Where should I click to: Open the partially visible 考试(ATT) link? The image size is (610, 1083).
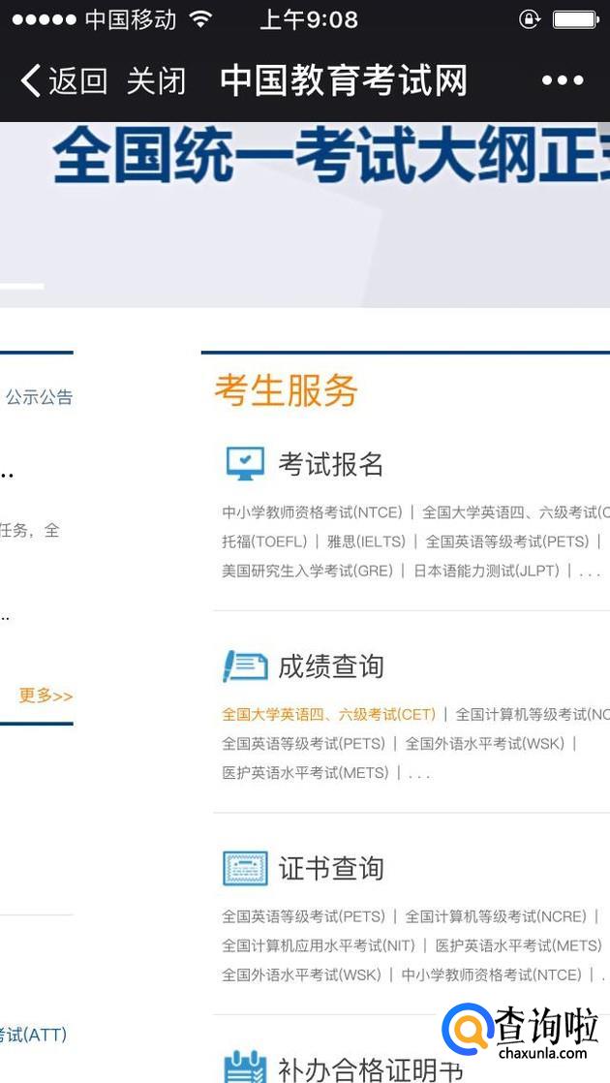click(33, 1035)
